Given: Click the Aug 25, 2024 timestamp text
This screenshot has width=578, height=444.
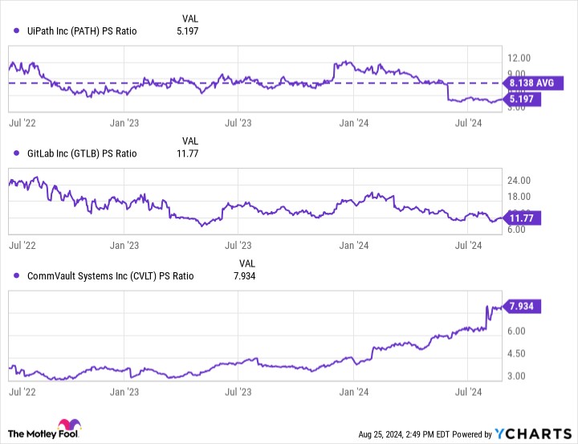Looking at the screenshot, I should (398, 434).
